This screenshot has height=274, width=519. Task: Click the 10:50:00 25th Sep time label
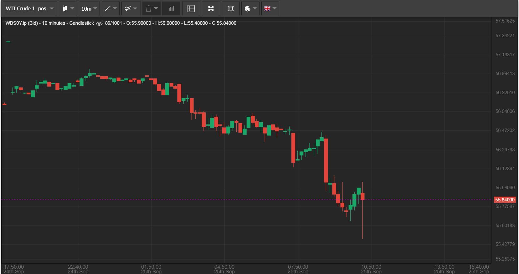click(x=371, y=269)
